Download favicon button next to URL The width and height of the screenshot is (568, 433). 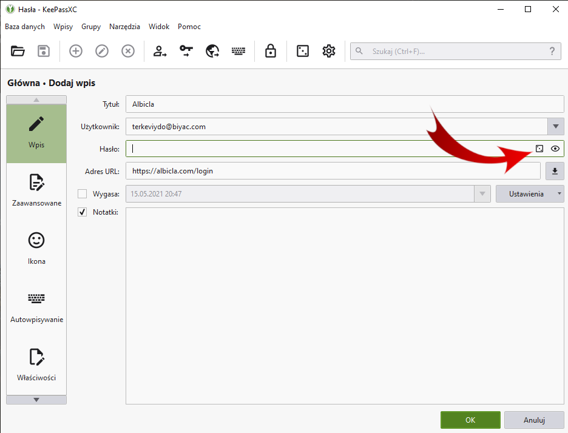(x=555, y=171)
